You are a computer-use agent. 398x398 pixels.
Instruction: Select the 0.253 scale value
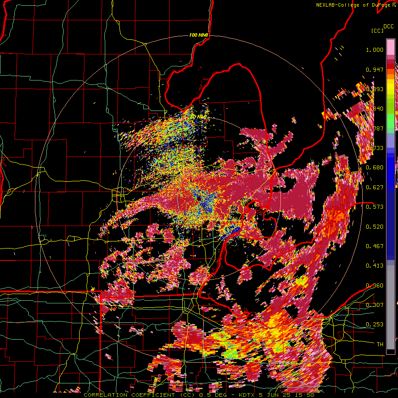(375, 325)
